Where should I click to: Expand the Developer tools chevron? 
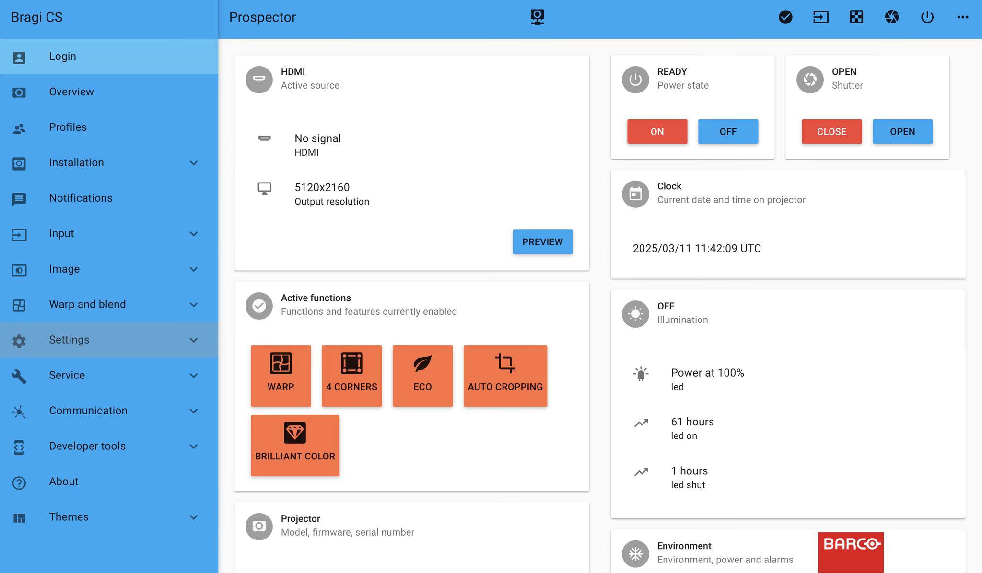pyautogui.click(x=194, y=447)
